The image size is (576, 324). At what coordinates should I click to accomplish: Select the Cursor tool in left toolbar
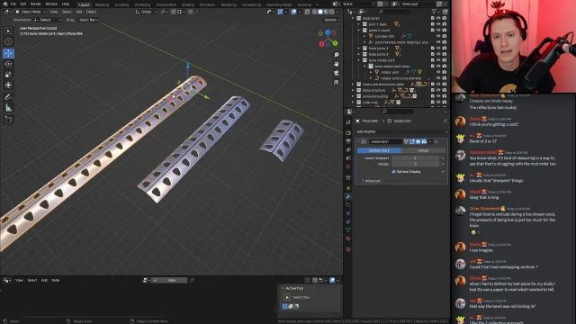(x=8, y=41)
